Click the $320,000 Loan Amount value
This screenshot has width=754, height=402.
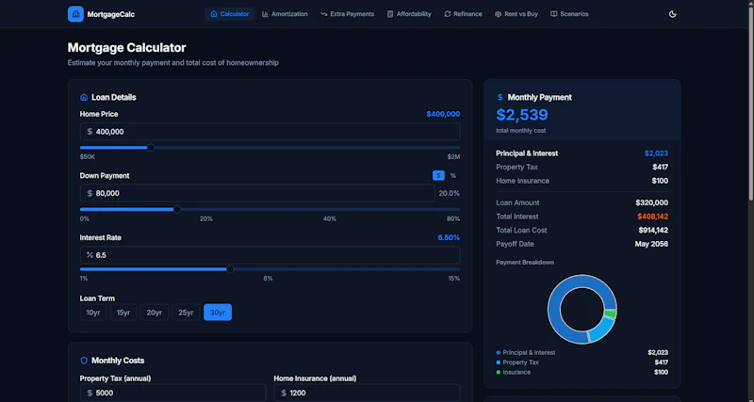coord(651,203)
